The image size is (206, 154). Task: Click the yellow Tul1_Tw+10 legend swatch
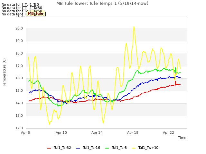tap(134, 148)
